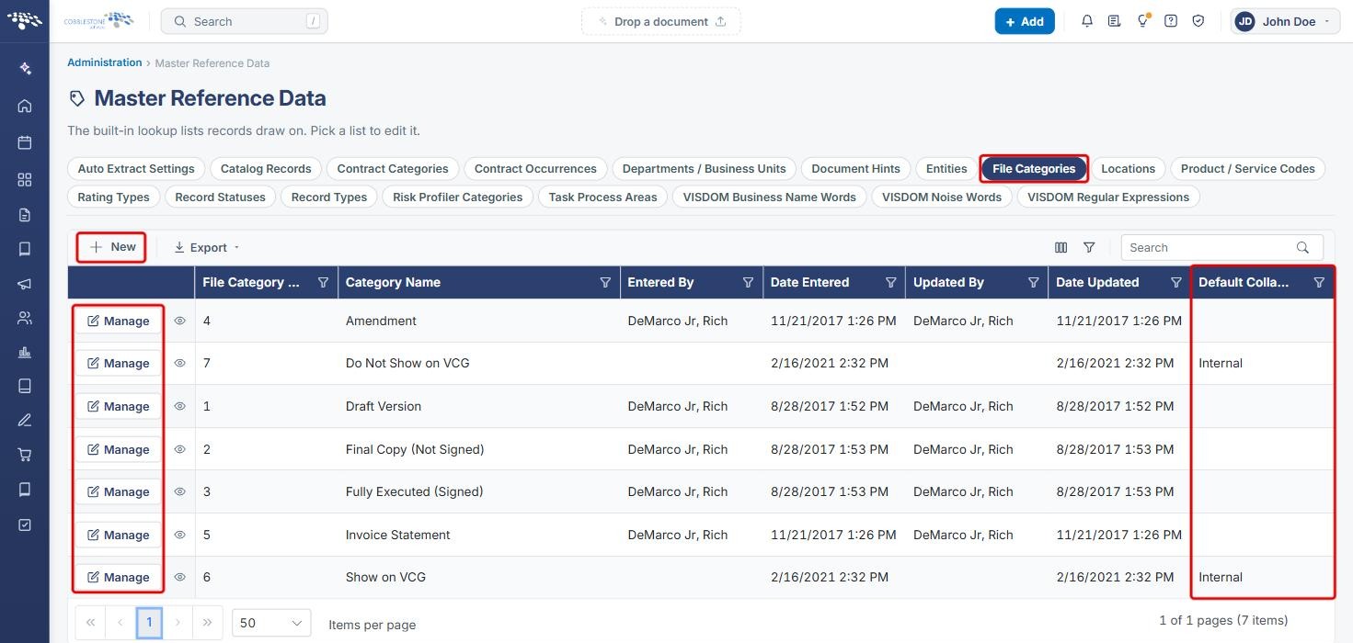
Task: View the Do Not Show on VCG row eye icon
Action: pyautogui.click(x=180, y=364)
